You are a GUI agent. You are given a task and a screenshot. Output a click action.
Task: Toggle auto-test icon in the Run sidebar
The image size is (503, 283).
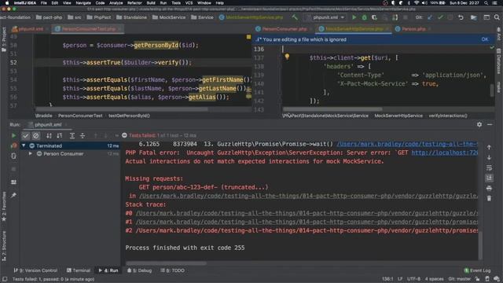(13, 156)
